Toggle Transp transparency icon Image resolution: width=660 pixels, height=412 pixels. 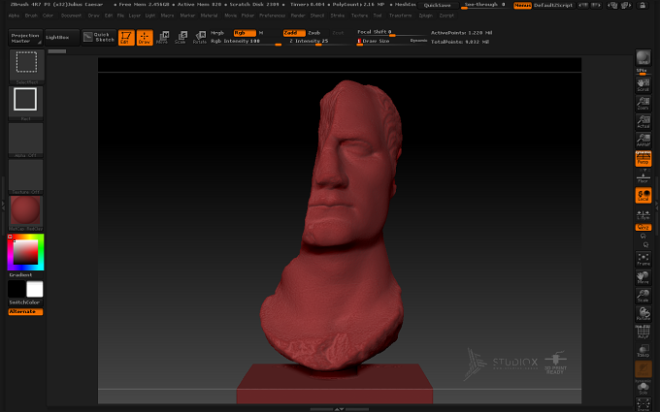click(x=643, y=351)
